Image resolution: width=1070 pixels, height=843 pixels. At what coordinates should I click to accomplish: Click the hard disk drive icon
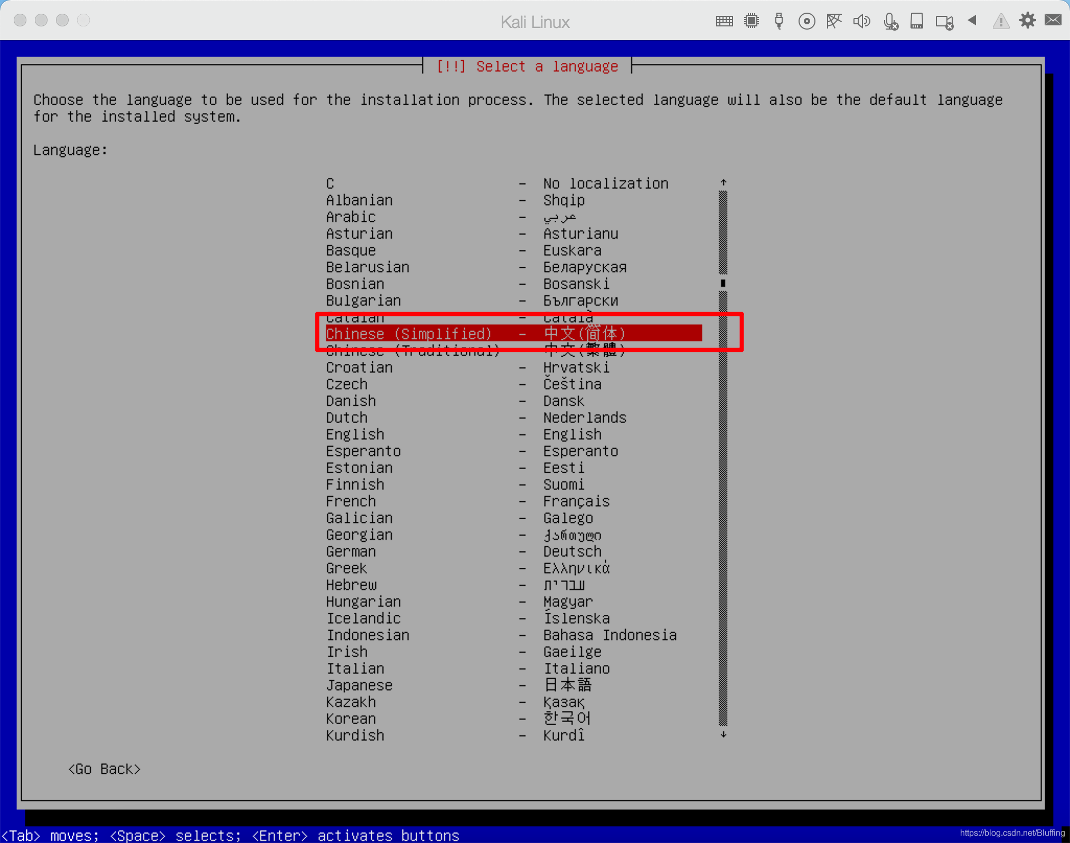[x=917, y=21]
